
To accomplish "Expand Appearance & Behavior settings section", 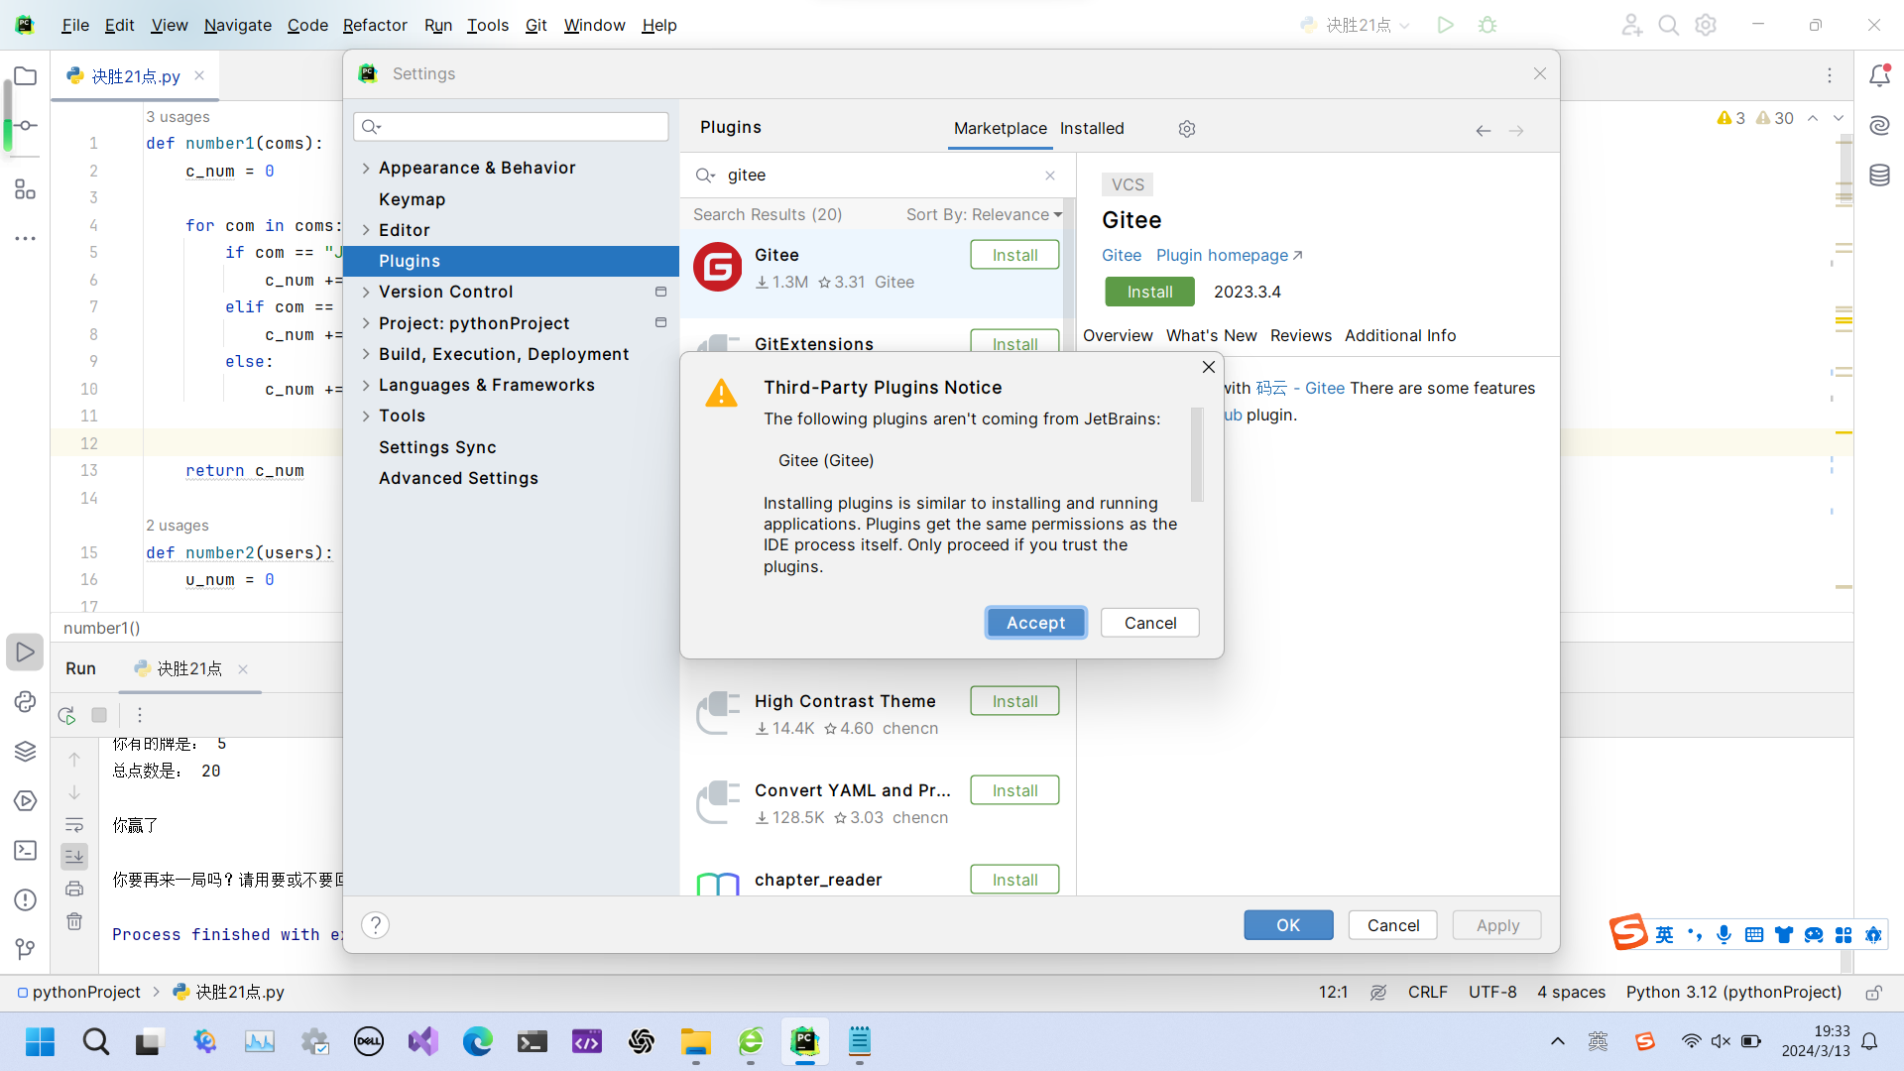I will coord(366,169).
